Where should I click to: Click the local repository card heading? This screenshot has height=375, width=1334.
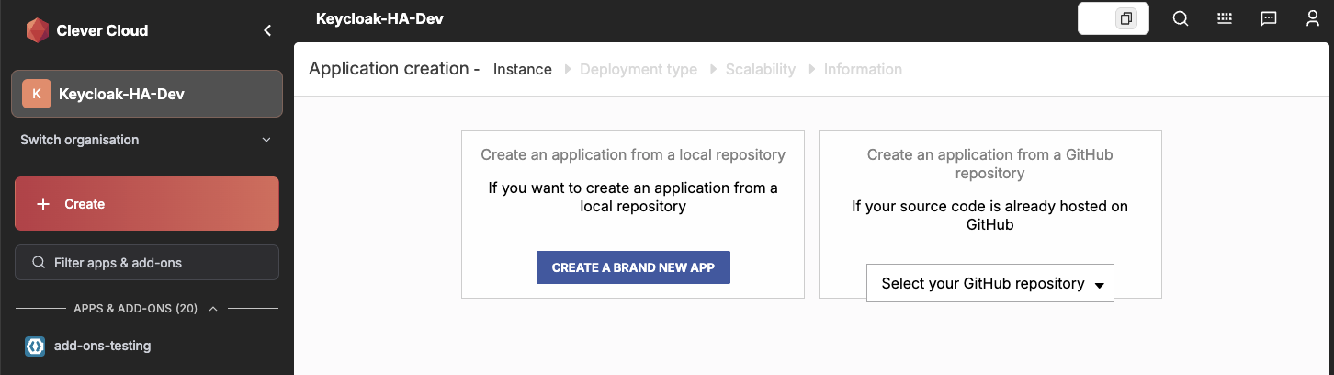633,154
